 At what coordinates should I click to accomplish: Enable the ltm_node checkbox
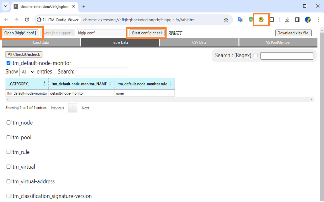[8, 122]
